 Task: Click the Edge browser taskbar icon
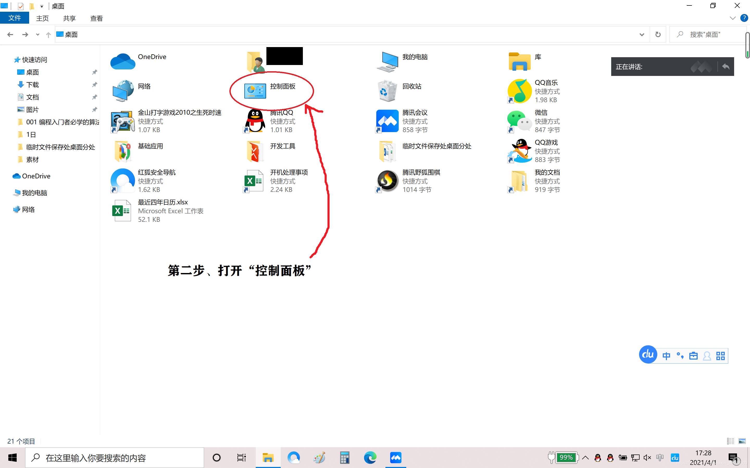tap(370, 458)
